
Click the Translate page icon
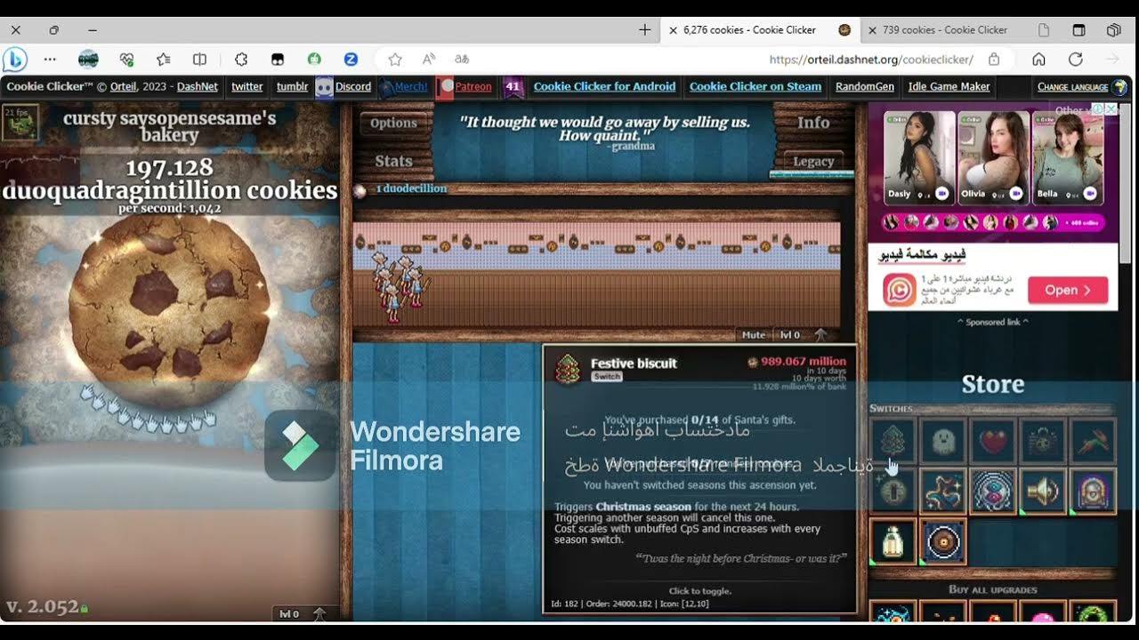tap(462, 60)
